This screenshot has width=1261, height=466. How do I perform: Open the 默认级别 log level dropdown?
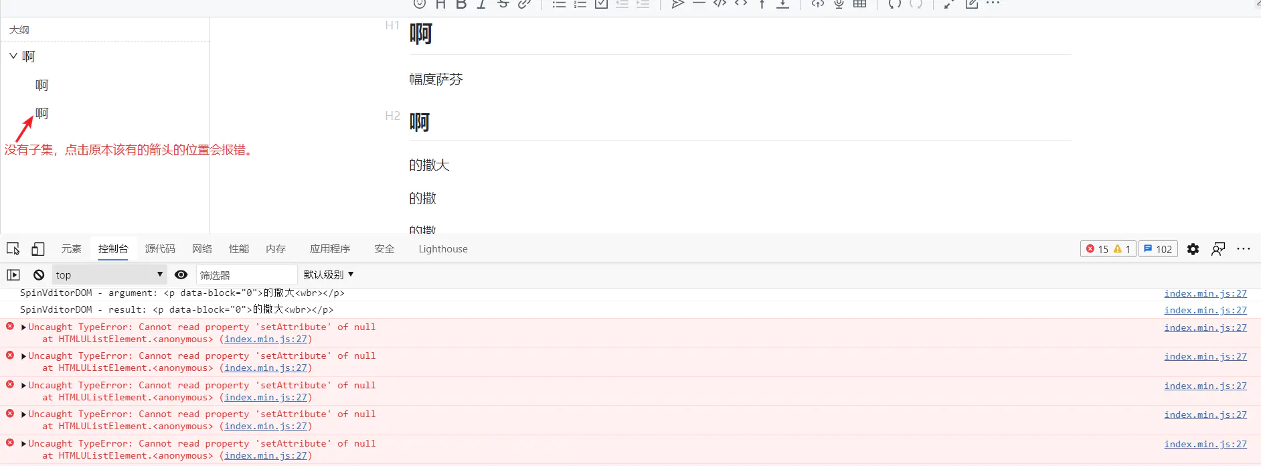pos(329,275)
